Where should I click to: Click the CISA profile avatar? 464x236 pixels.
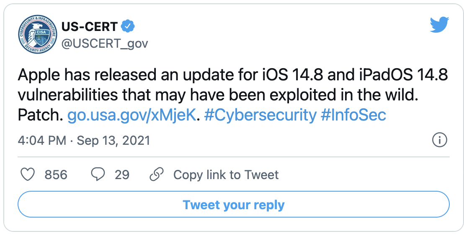(x=38, y=34)
